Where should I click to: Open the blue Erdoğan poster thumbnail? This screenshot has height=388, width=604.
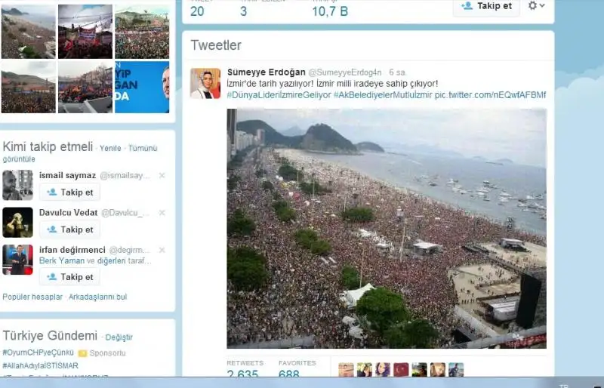(x=142, y=87)
